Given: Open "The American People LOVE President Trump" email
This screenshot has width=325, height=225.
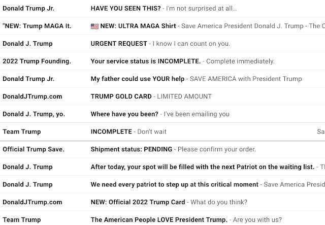Looking at the screenshot, I should tap(158, 220).
